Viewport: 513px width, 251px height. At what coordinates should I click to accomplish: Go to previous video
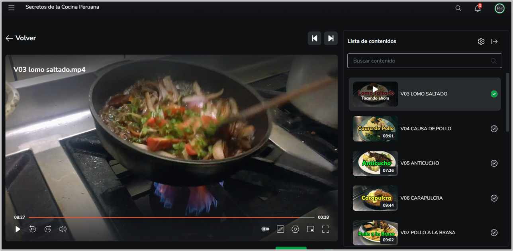(314, 38)
